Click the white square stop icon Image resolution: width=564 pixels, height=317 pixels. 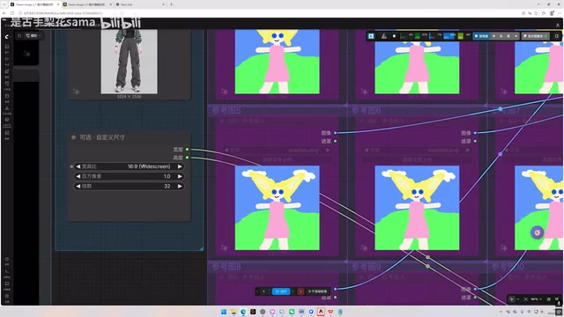click(x=394, y=36)
